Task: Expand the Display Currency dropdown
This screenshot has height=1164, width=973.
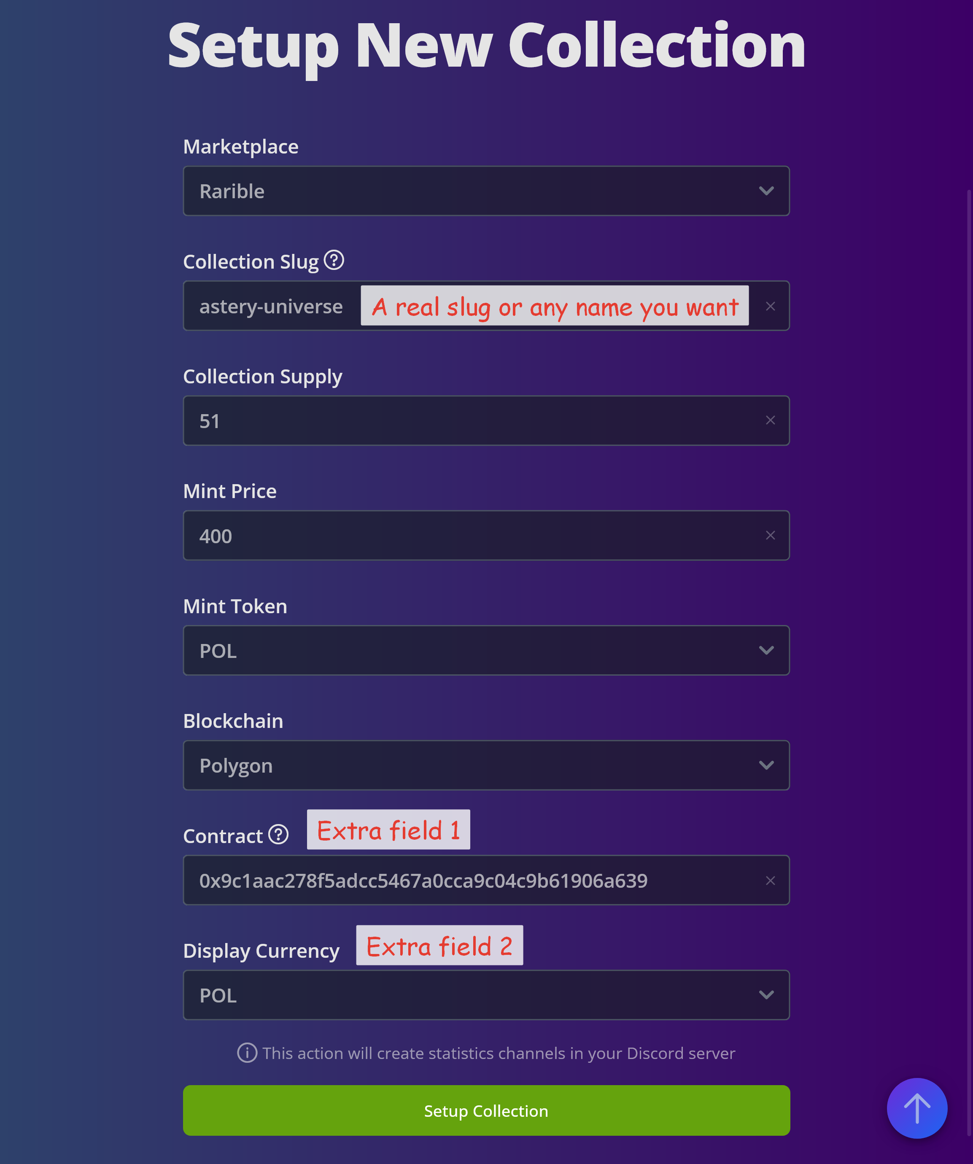Action: pyautogui.click(x=486, y=995)
